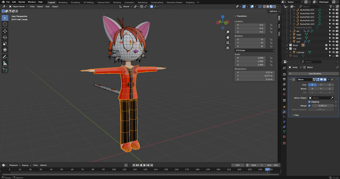Click the Cursor tool icon

point(5,24)
